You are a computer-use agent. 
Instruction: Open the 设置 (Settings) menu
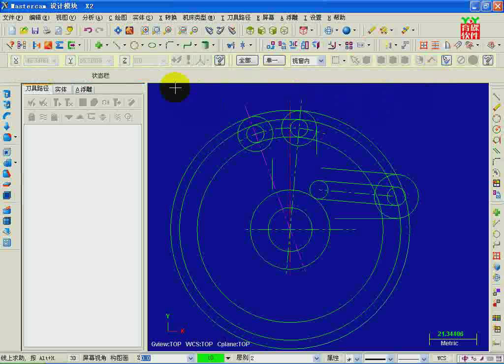coord(313,18)
